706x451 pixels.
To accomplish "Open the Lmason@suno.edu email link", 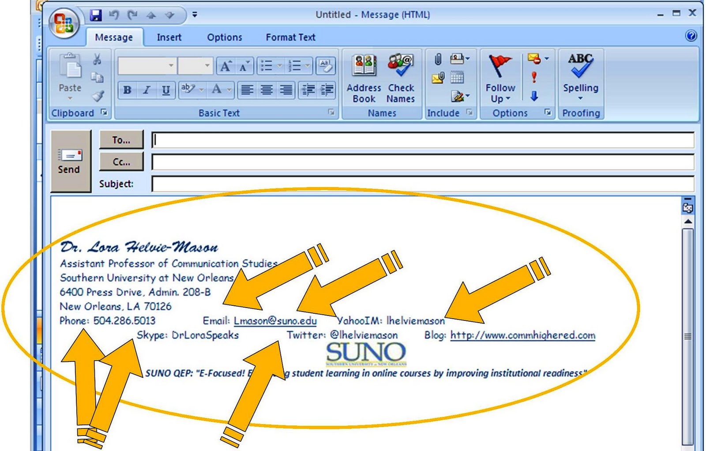I will [x=275, y=321].
